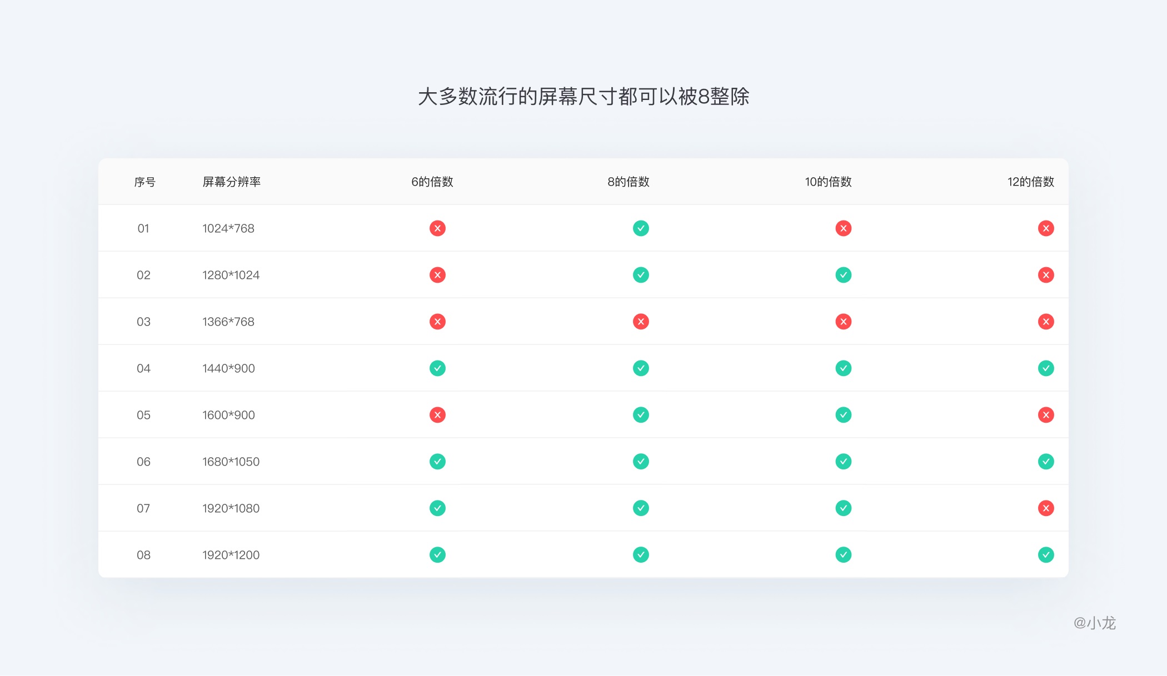Click the red cross for 1920*1080 under 12的倍数
This screenshot has height=676, width=1167.
1046,508
